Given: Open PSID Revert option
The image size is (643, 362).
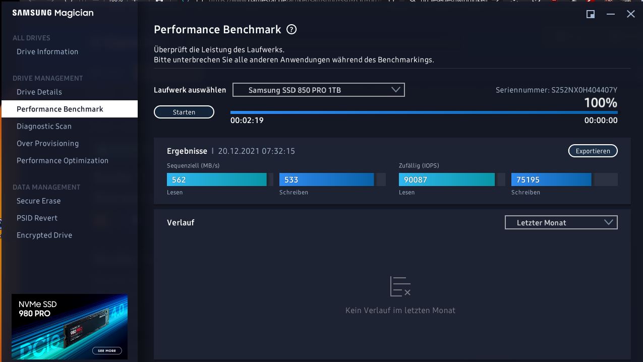Looking at the screenshot, I should pos(37,218).
